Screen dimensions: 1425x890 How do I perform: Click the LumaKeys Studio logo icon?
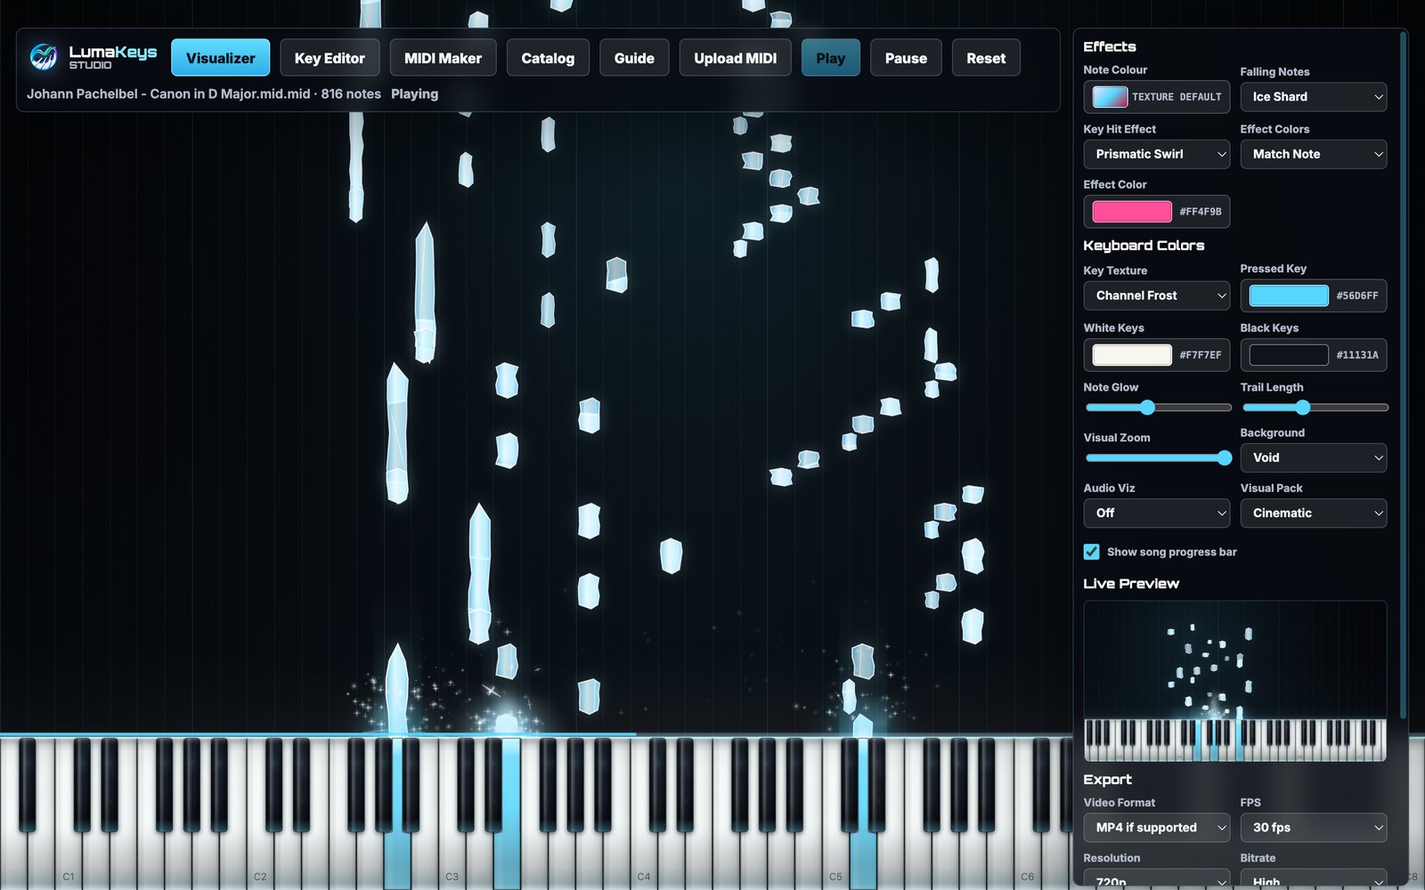43,57
